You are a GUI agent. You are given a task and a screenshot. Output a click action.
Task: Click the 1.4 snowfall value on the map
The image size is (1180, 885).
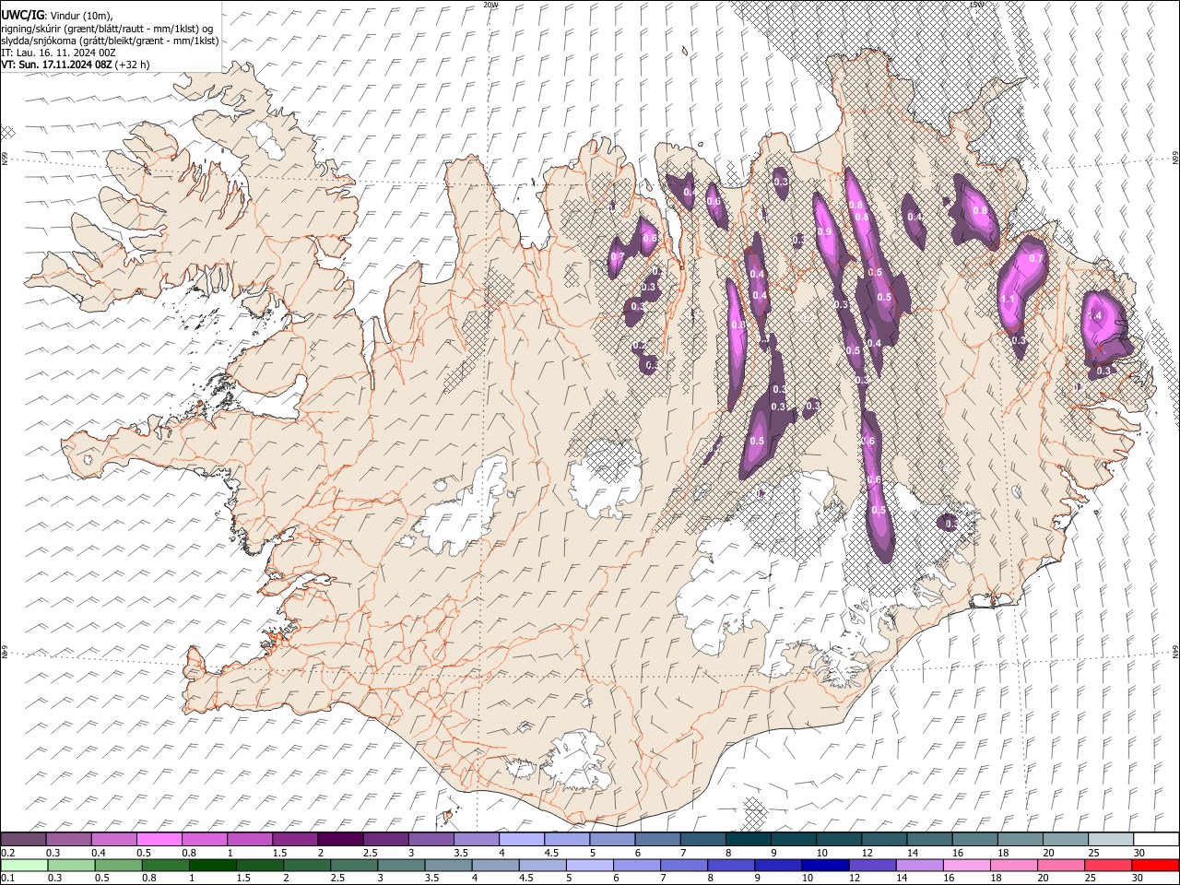tap(1095, 315)
